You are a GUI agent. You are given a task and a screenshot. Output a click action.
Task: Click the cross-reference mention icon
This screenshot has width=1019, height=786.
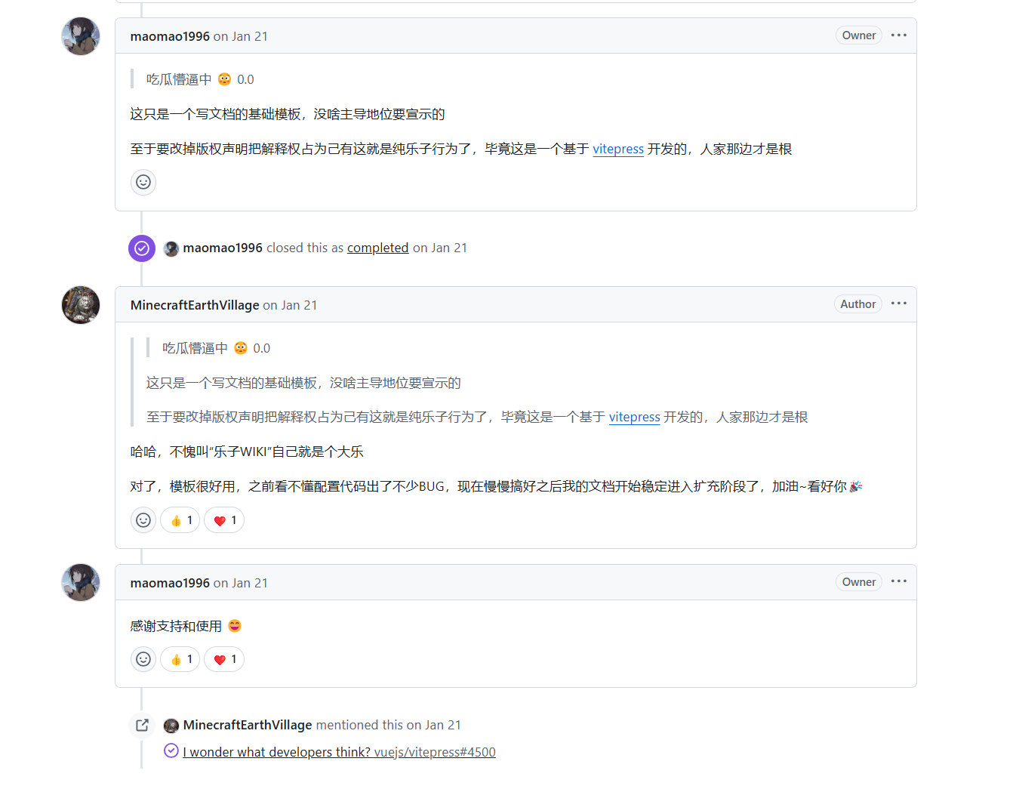142,726
